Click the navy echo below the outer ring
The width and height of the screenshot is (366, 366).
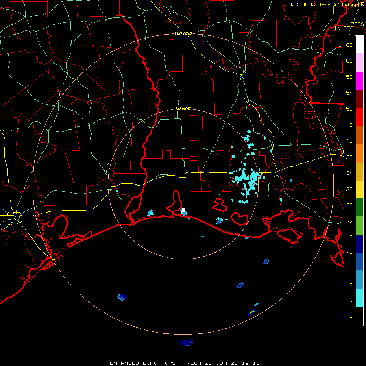point(187,342)
